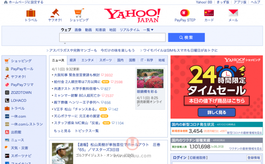
Task: Switch to the スポーツ news tab
Action: pos(106,60)
